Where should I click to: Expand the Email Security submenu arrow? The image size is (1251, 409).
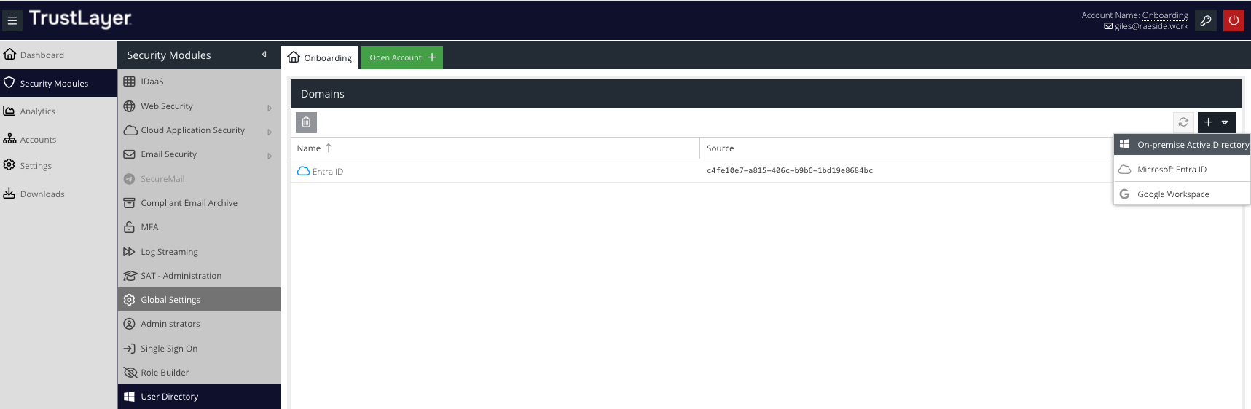[270, 156]
